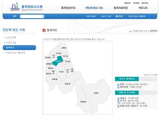The image size is (161, 121).
Task: Open 통계정보안내 main menu
Action: pyautogui.click(x=68, y=8)
